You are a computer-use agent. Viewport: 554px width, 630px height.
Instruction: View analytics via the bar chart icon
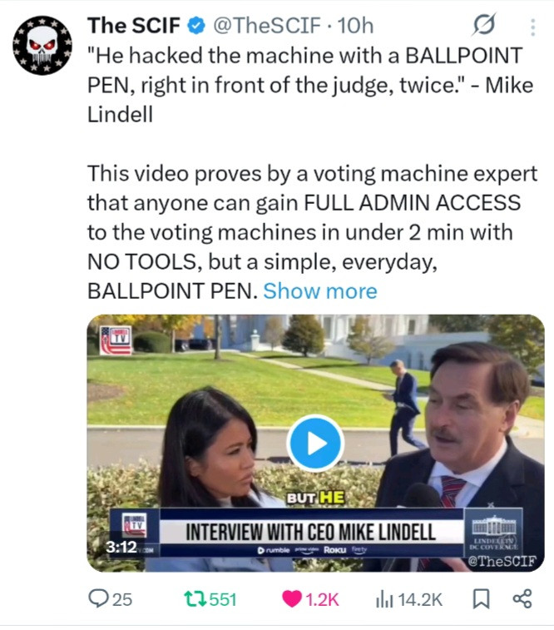384,599
